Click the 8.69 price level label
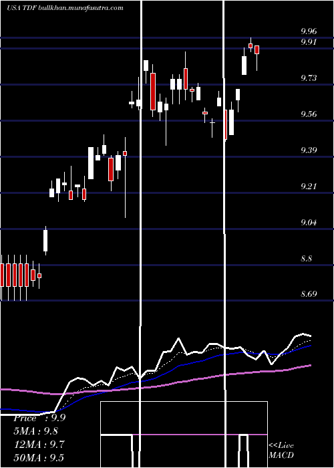This screenshot has height=468, width=334. [x=309, y=294]
